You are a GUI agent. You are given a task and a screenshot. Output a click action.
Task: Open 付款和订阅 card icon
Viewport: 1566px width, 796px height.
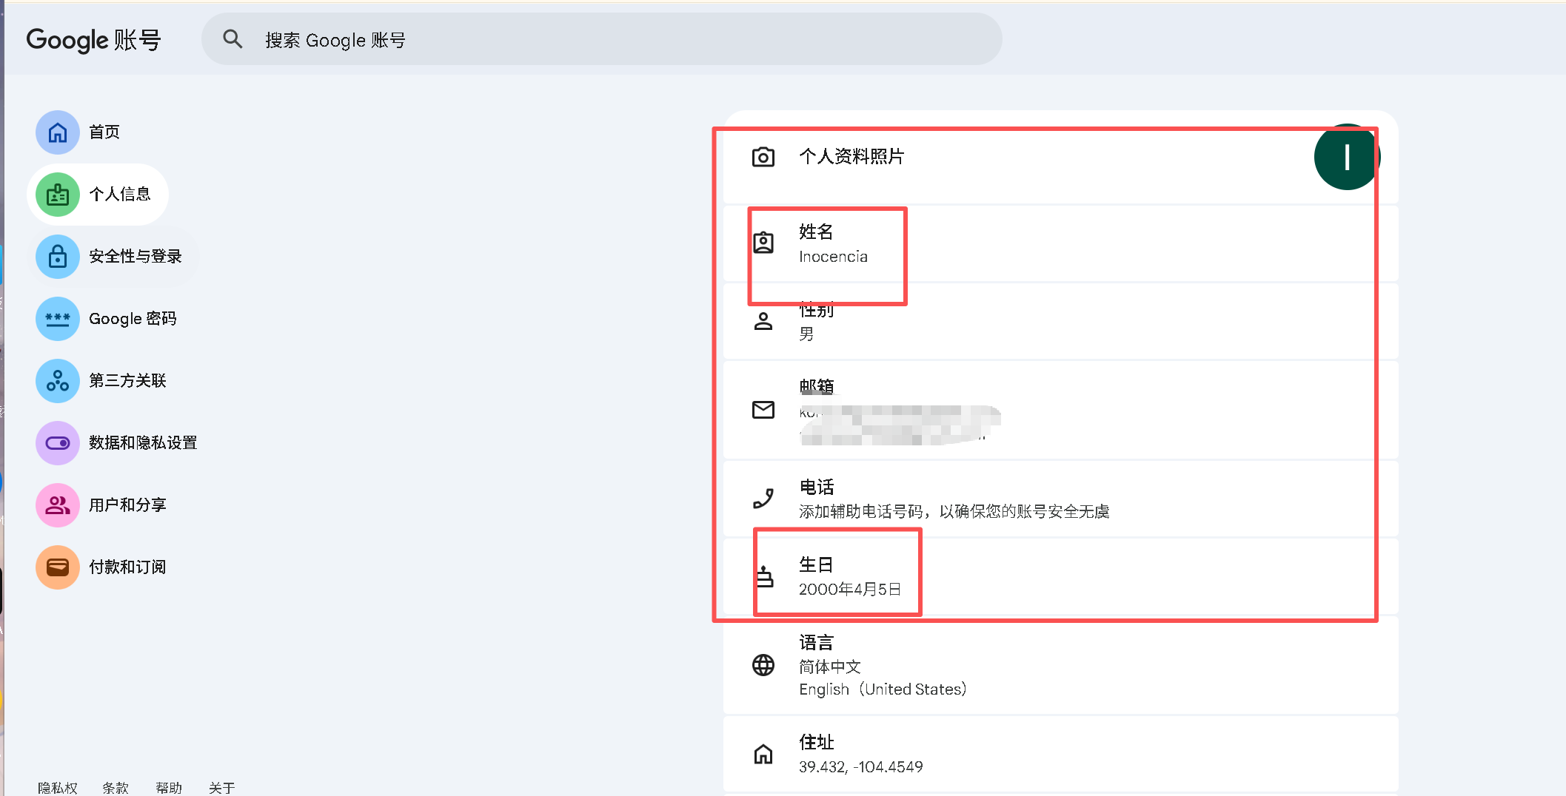click(58, 567)
